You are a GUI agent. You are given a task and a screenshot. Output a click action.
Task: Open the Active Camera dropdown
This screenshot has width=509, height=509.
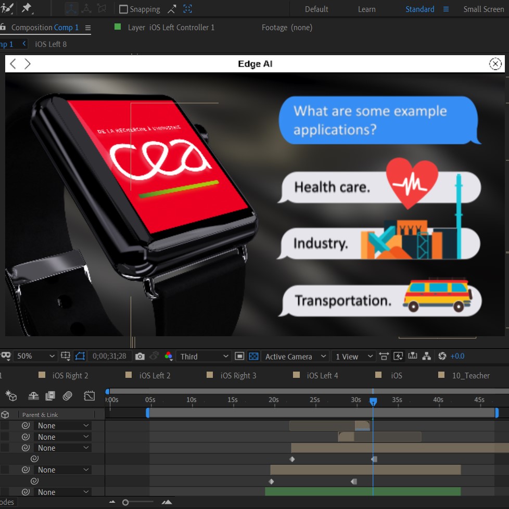tap(295, 357)
